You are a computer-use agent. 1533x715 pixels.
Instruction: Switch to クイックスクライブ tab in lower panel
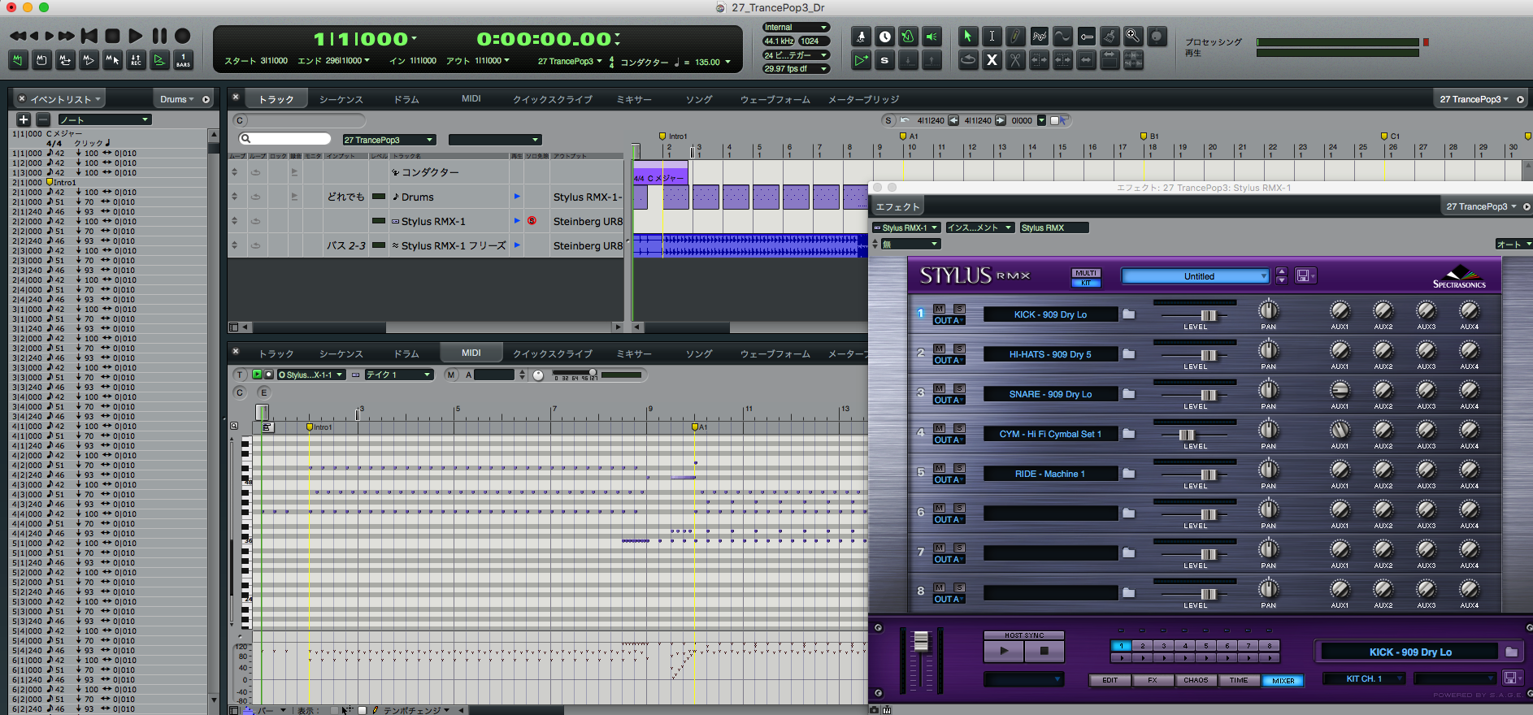pyautogui.click(x=552, y=353)
